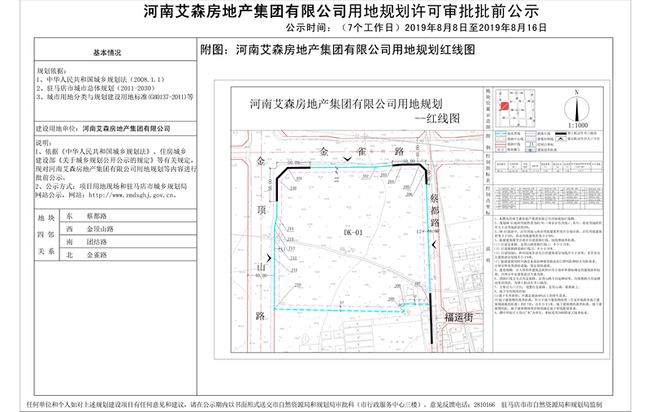The width and height of the screenshot is (650, 412).
Task: Click the control point coordinate symbol in legend
Action: coord(531,144)
